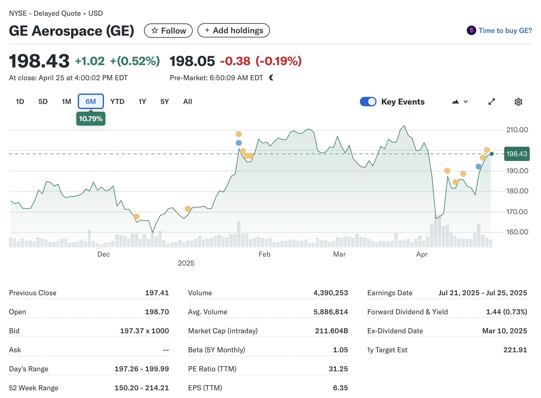Click 1y Target Est value 221.91
The height and width of the screenshot is (398, 541).
515,350
